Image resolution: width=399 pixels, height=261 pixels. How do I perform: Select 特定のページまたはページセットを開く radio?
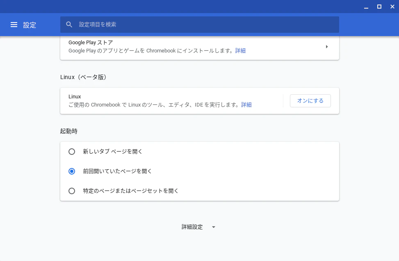72,191
